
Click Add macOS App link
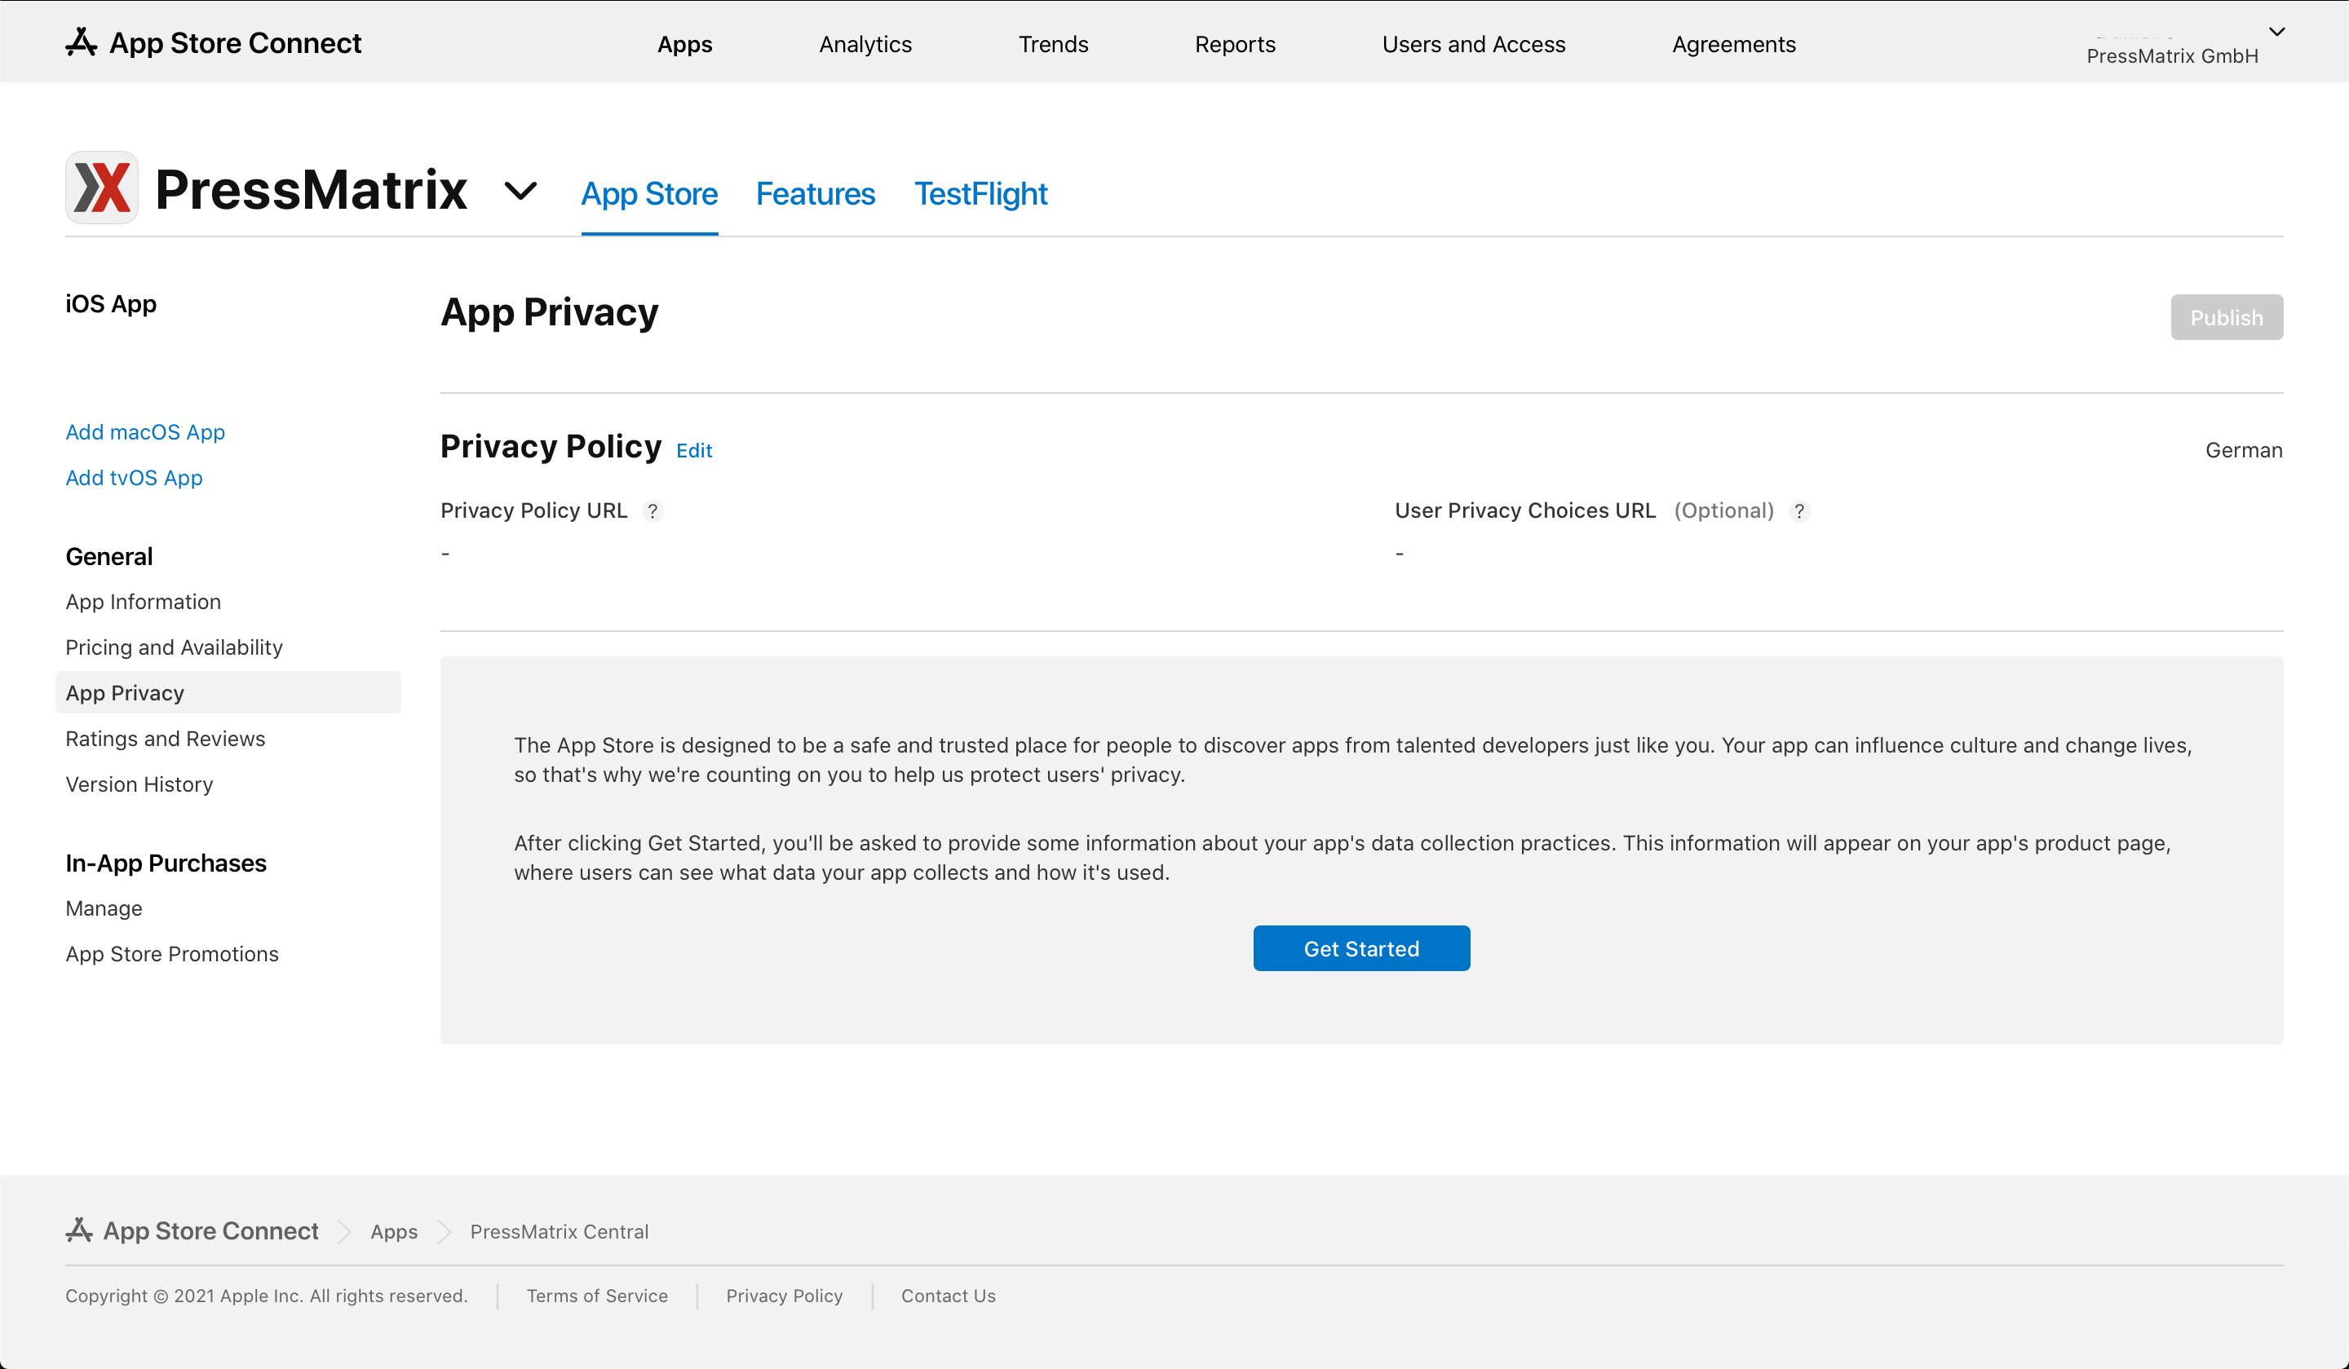pos(145,431)
